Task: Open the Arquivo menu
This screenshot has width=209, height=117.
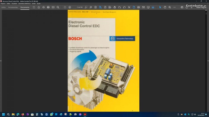Action: click(x=3, y=4)
